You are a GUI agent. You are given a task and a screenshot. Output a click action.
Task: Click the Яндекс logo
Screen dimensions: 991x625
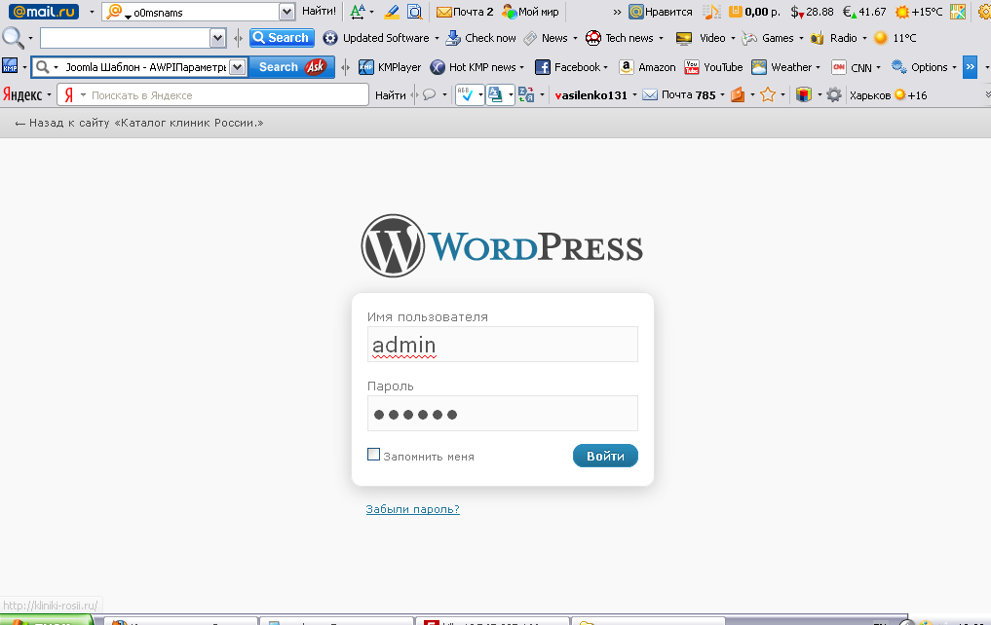pos(22,94)
